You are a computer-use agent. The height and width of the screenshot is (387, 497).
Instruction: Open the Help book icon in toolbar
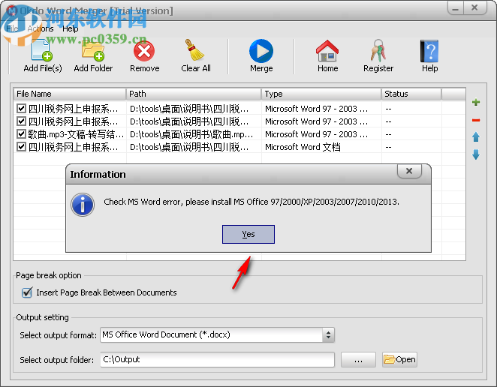429,51
